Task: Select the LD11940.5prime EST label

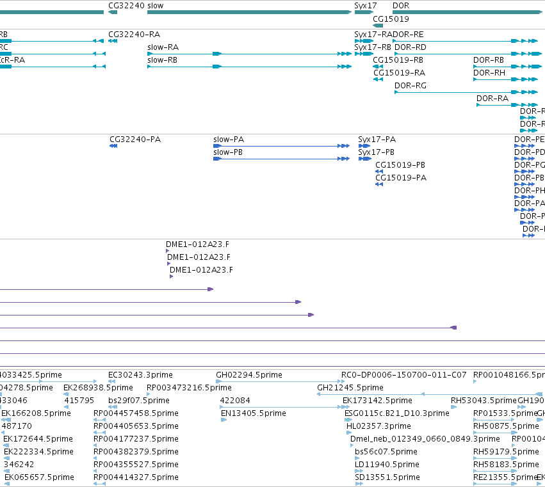Action: [387, 465]
